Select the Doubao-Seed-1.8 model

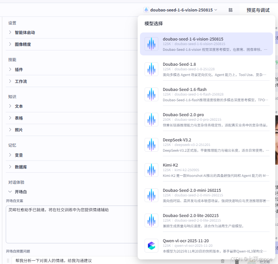coord(206,69)
